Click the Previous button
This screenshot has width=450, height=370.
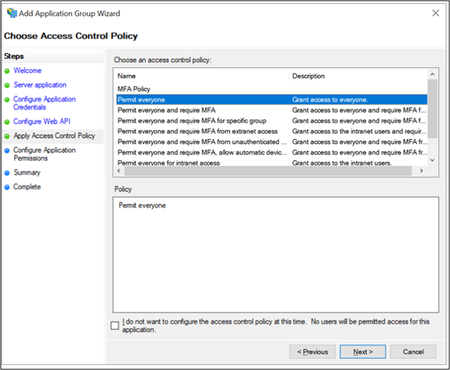312,352
